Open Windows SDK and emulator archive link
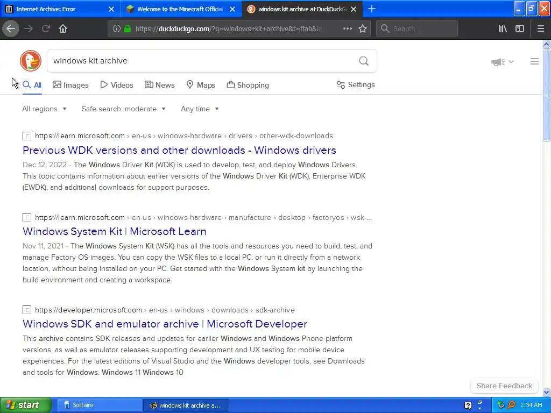The image size is (551, 413). pos(165,324)
